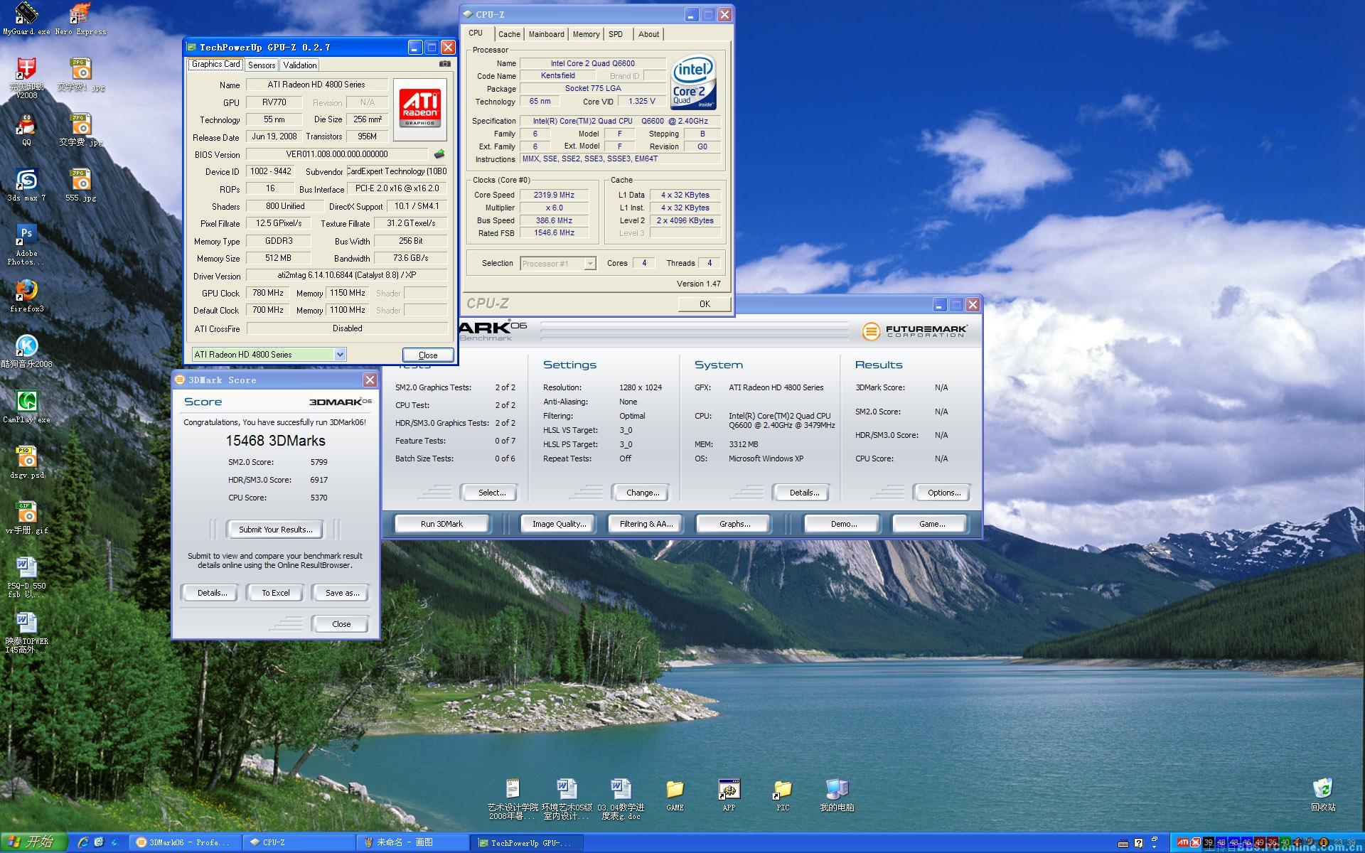1365x853 pixels.
Task: Click Close button in 3DMark Score window
Action: pos(341,624)
